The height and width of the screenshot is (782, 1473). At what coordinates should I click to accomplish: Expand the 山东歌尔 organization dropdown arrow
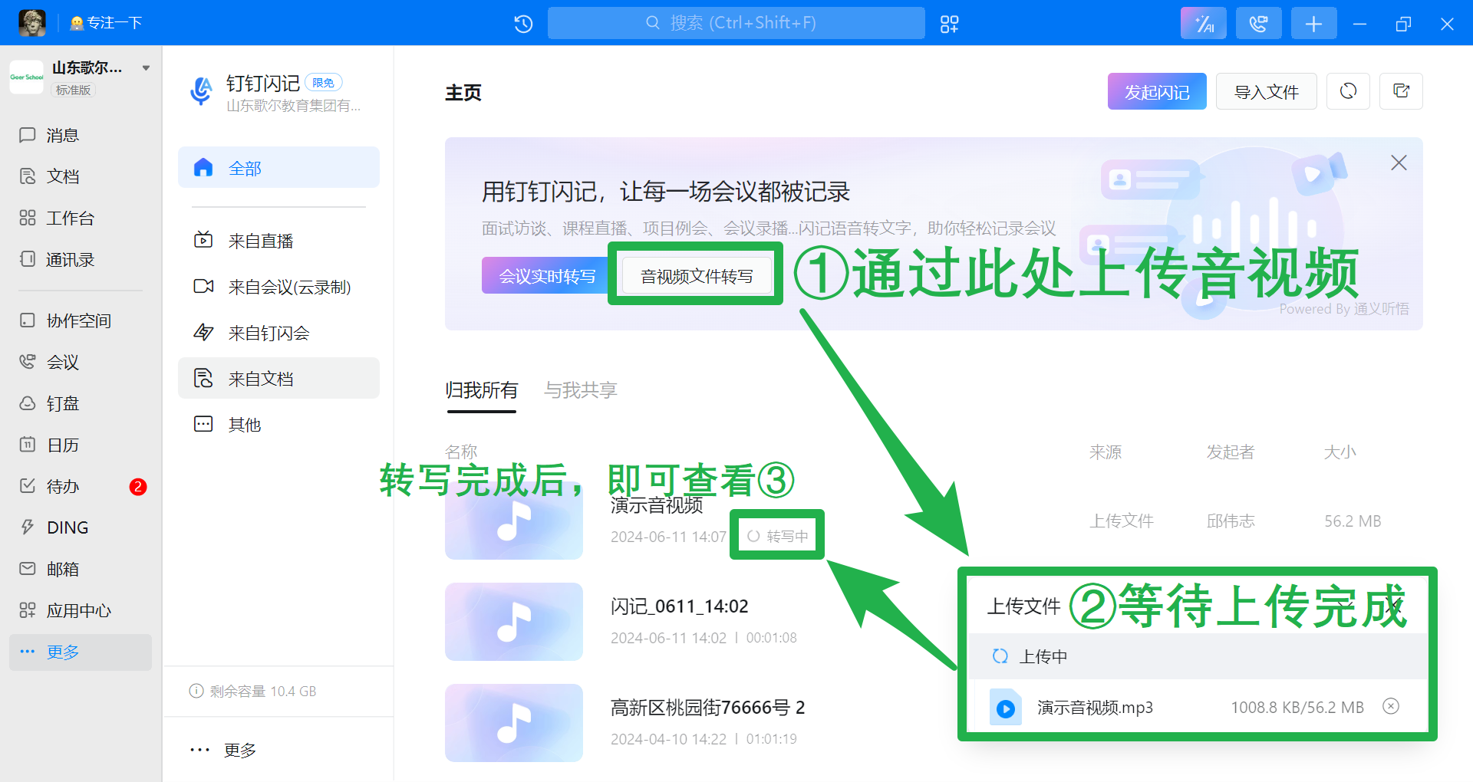tap(146, 68)
